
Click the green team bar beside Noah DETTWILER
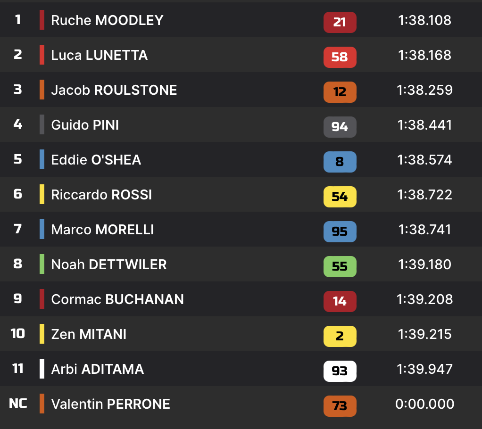click(x=42, y=264)
